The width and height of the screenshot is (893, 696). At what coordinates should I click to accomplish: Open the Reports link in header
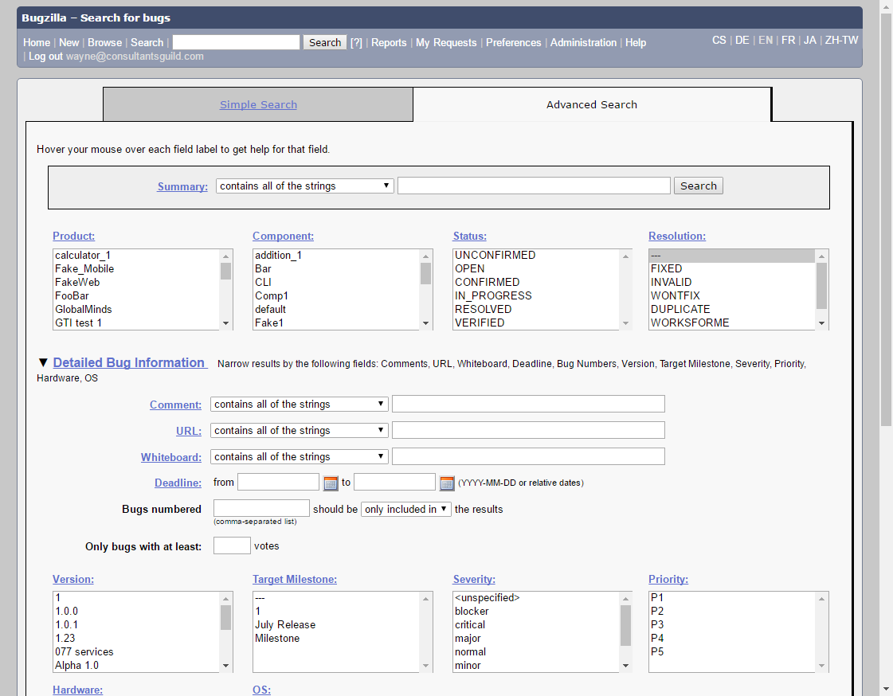tap(389, 43)
